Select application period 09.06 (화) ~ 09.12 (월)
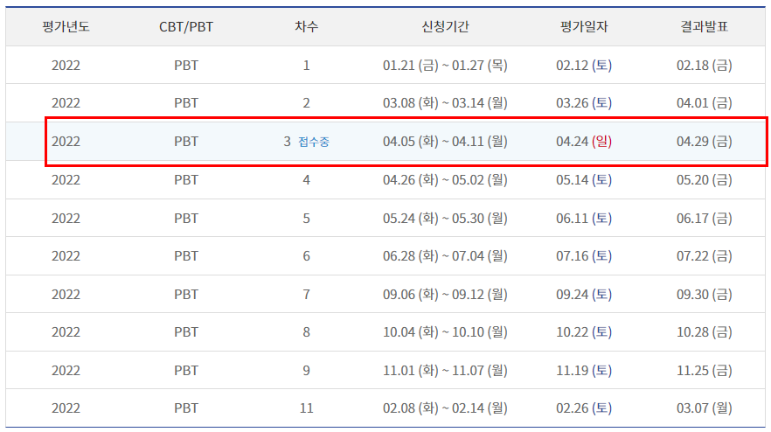Viewport: 771px width, 432px height. (x=445, y=295)
